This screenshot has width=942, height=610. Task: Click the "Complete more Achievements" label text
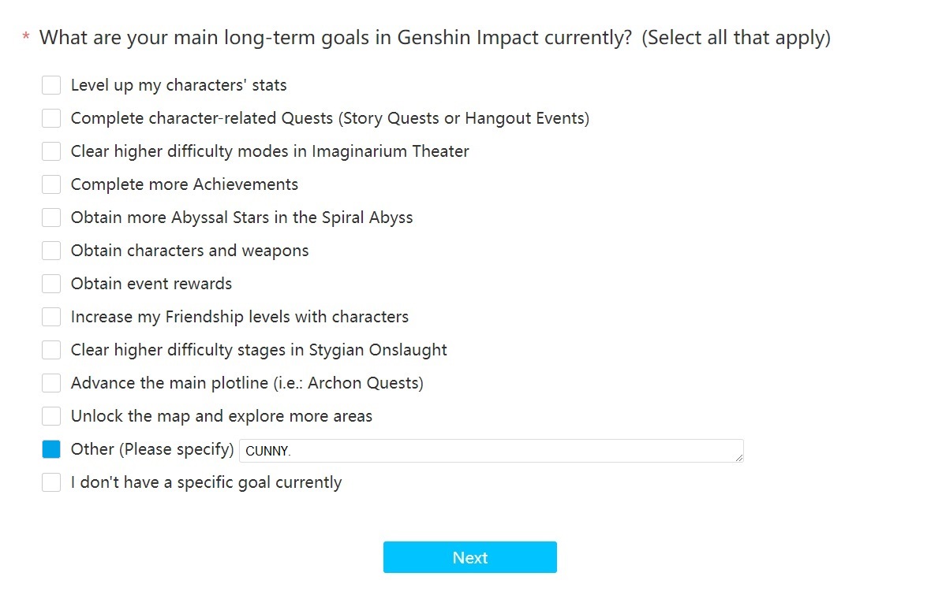(x=185, y=184)
